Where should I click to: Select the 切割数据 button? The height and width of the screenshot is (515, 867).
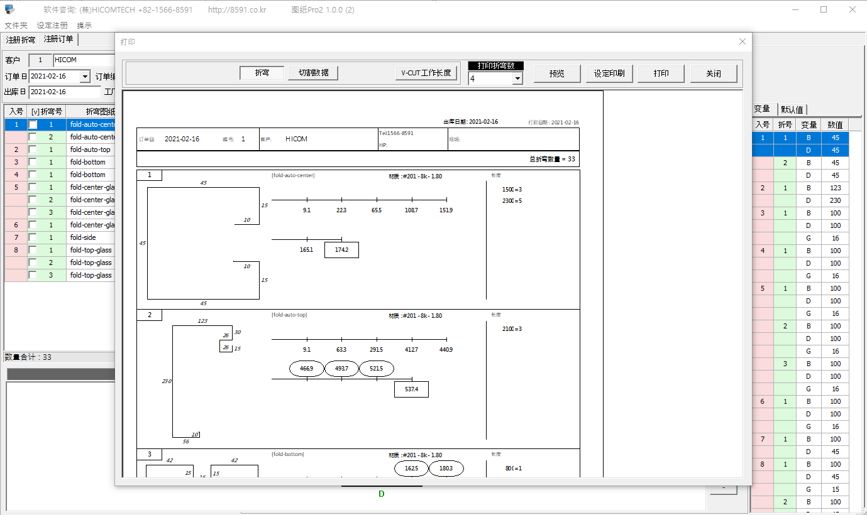click(x=313, y=73)
